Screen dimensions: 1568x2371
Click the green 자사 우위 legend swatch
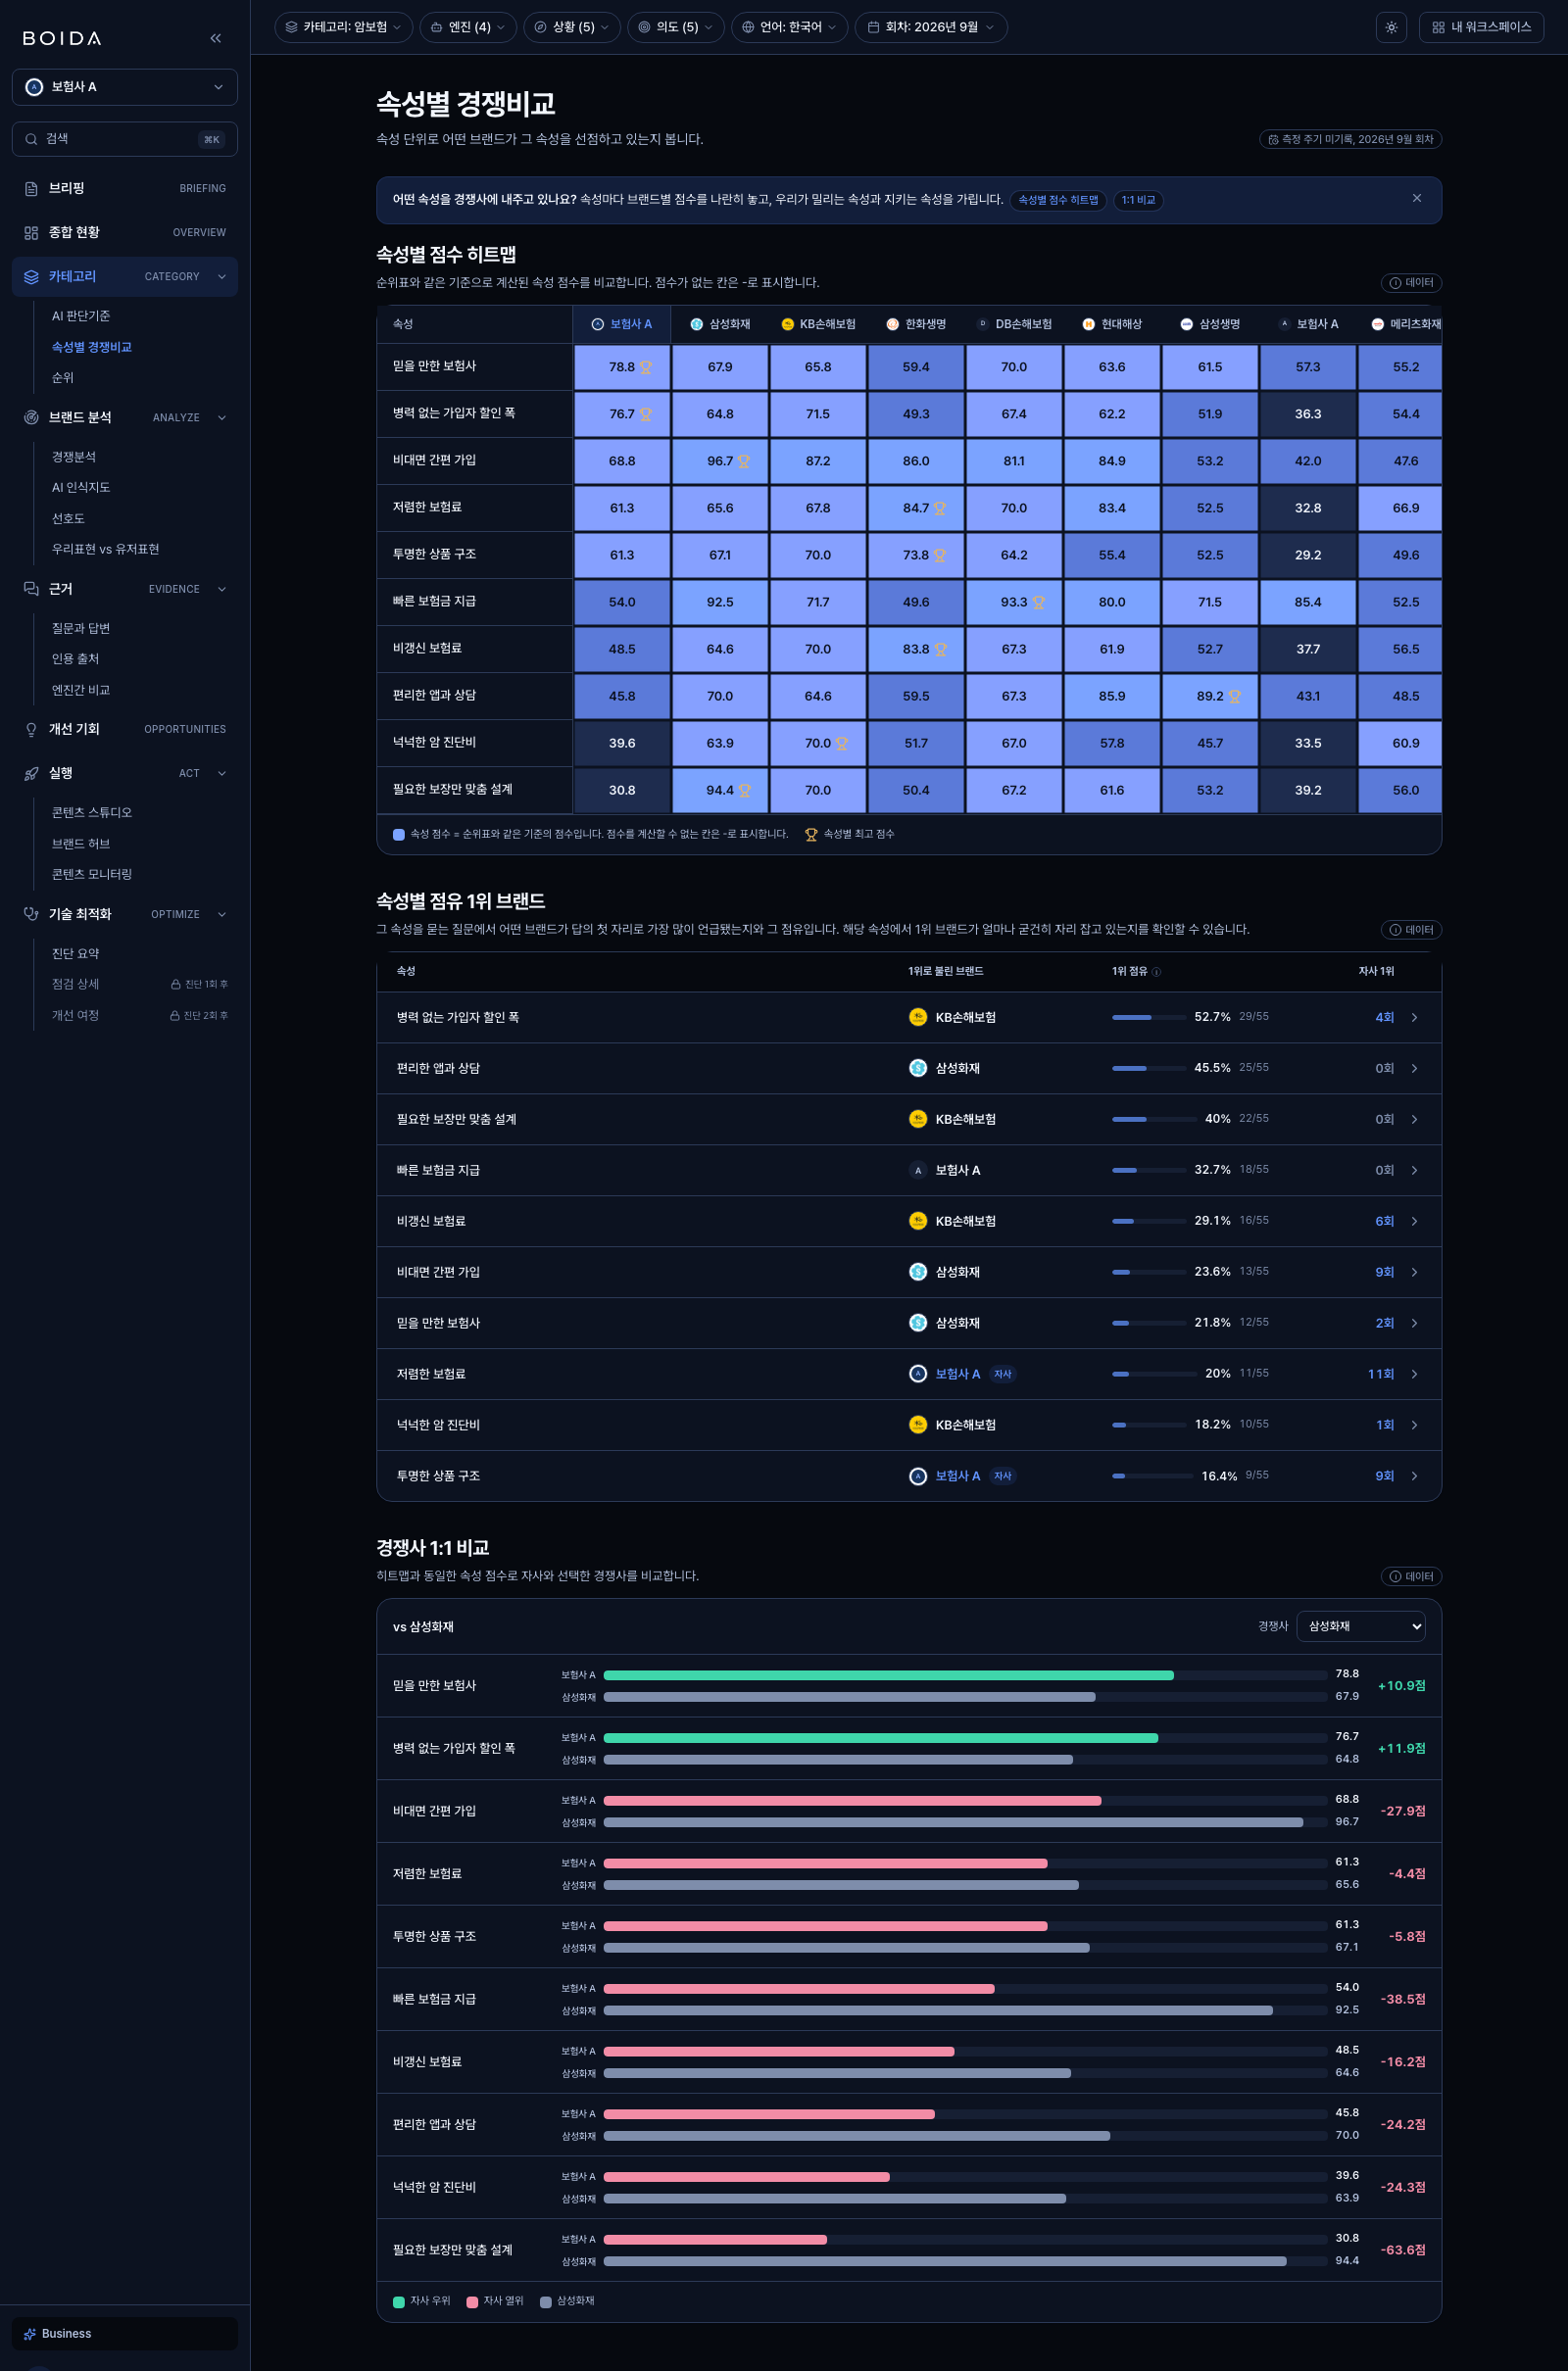pos(399,2302)
